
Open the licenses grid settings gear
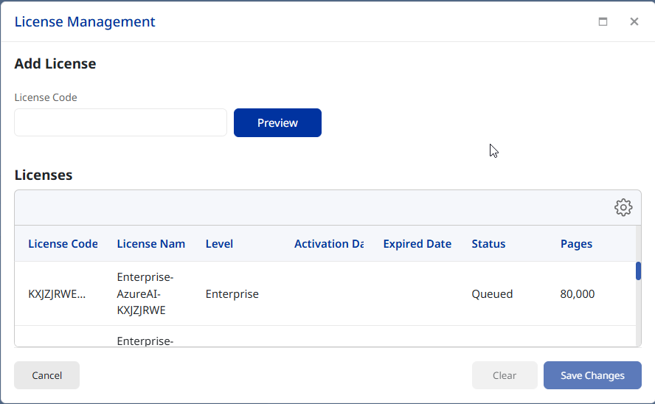click(x=623, y=207)
